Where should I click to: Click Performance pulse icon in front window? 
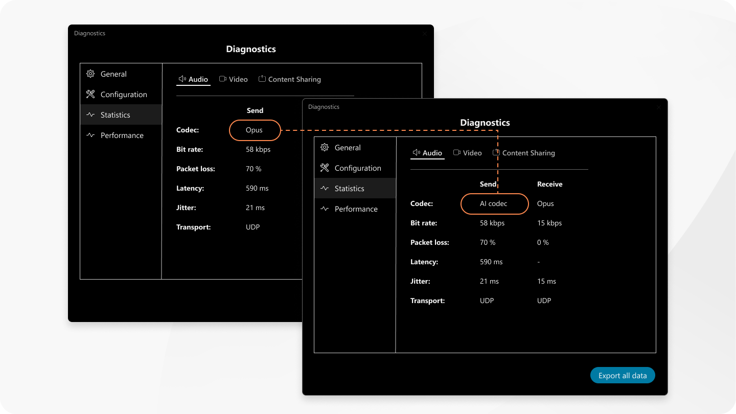[325, 209]
